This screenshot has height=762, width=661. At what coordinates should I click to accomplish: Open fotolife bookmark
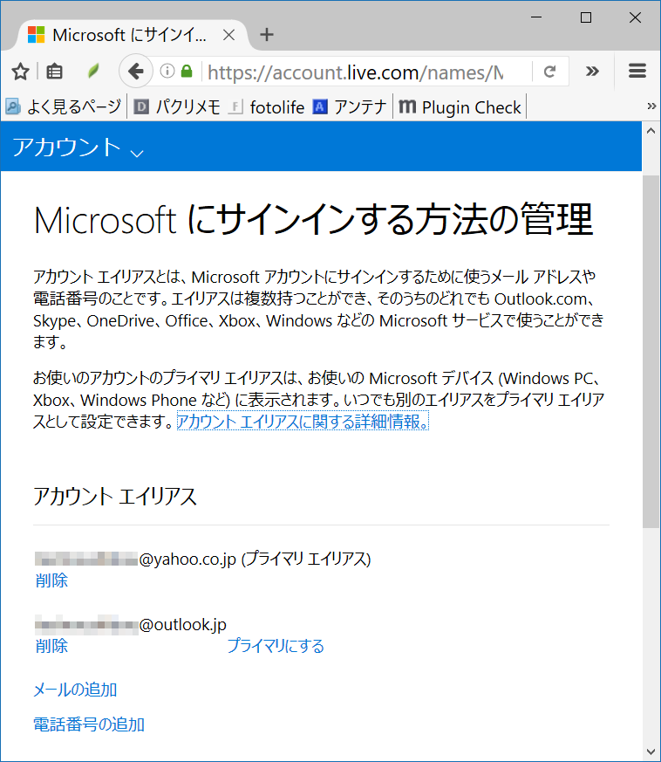point(267,106)
